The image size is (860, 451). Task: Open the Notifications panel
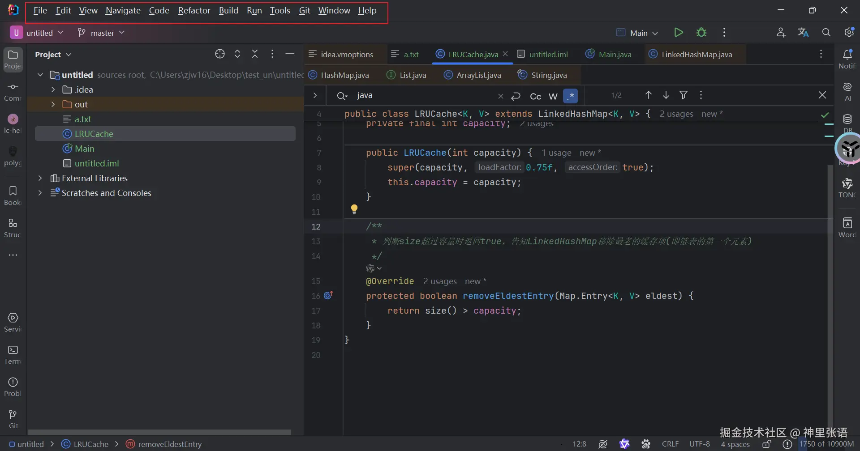847,59
